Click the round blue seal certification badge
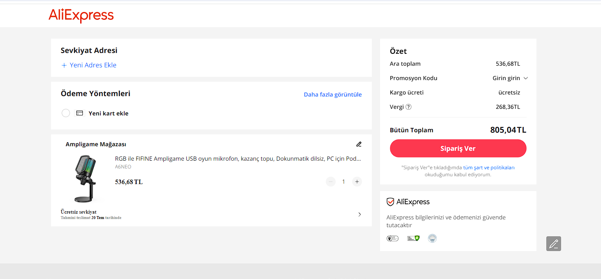This screenshot has width=601, height=279. coord(432,238)
